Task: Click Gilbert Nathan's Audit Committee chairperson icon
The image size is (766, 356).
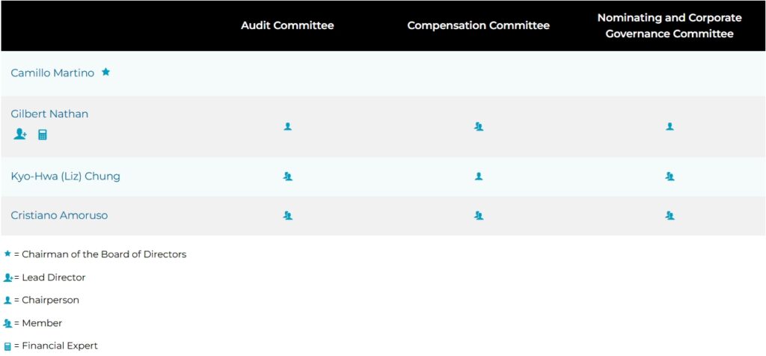Action: (x=288, y=126)
